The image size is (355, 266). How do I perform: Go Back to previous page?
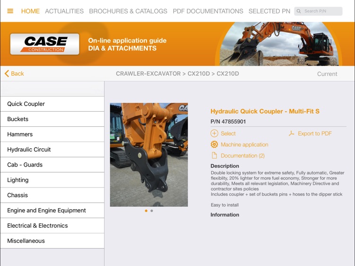click(14, 73)
